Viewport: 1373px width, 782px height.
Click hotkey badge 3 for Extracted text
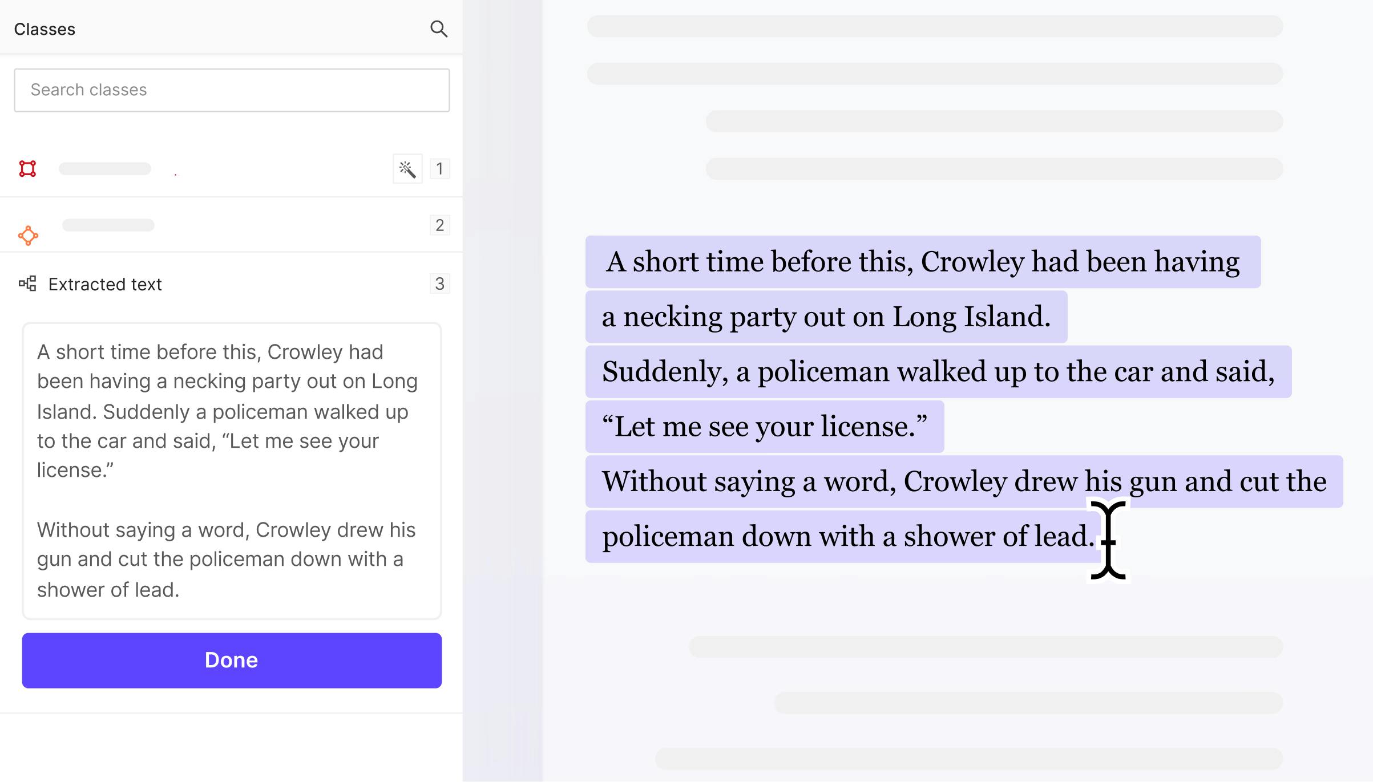click(x=439, y=283)
